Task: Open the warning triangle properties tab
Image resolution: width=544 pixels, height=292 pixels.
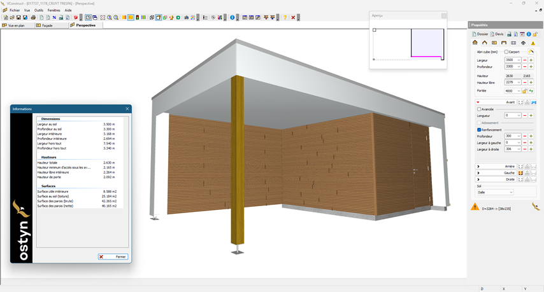Action: (x=533, y=43)
